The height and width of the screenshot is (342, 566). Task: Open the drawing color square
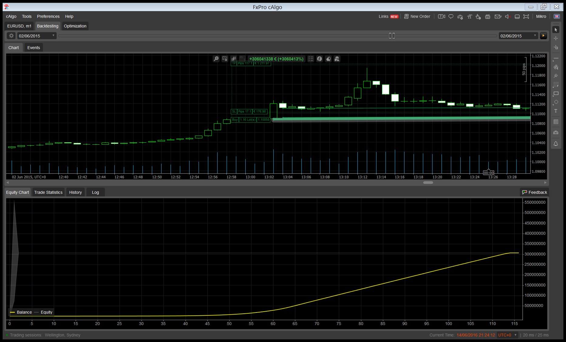click(556, 122)
